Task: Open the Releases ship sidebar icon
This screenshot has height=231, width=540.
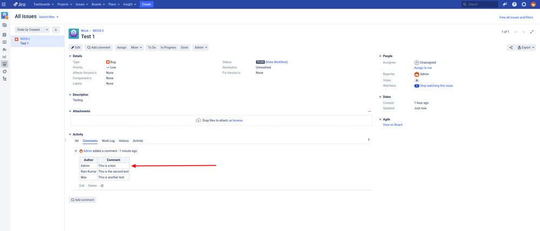Action: [4, 50]
